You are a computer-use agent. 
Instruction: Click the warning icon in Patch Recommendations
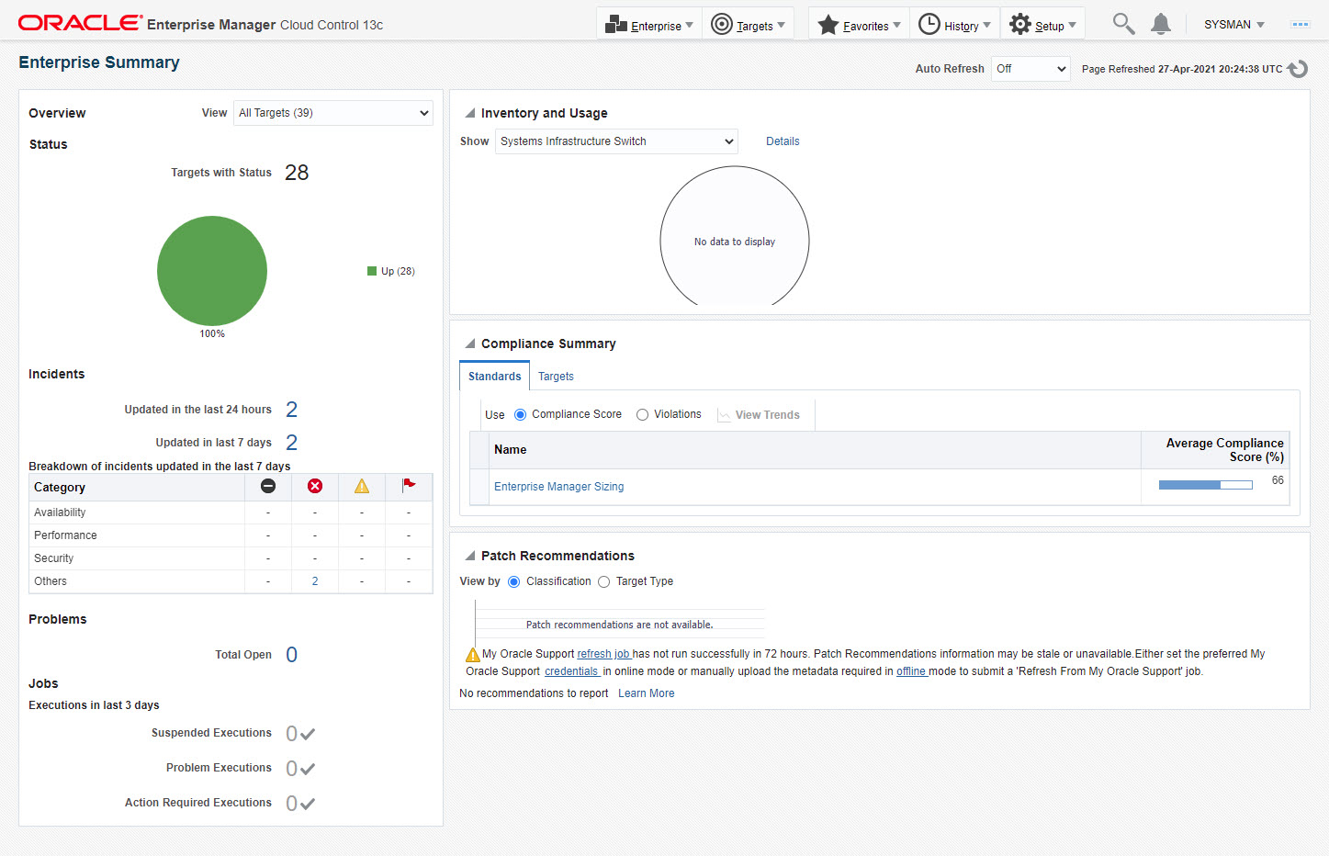473,655
